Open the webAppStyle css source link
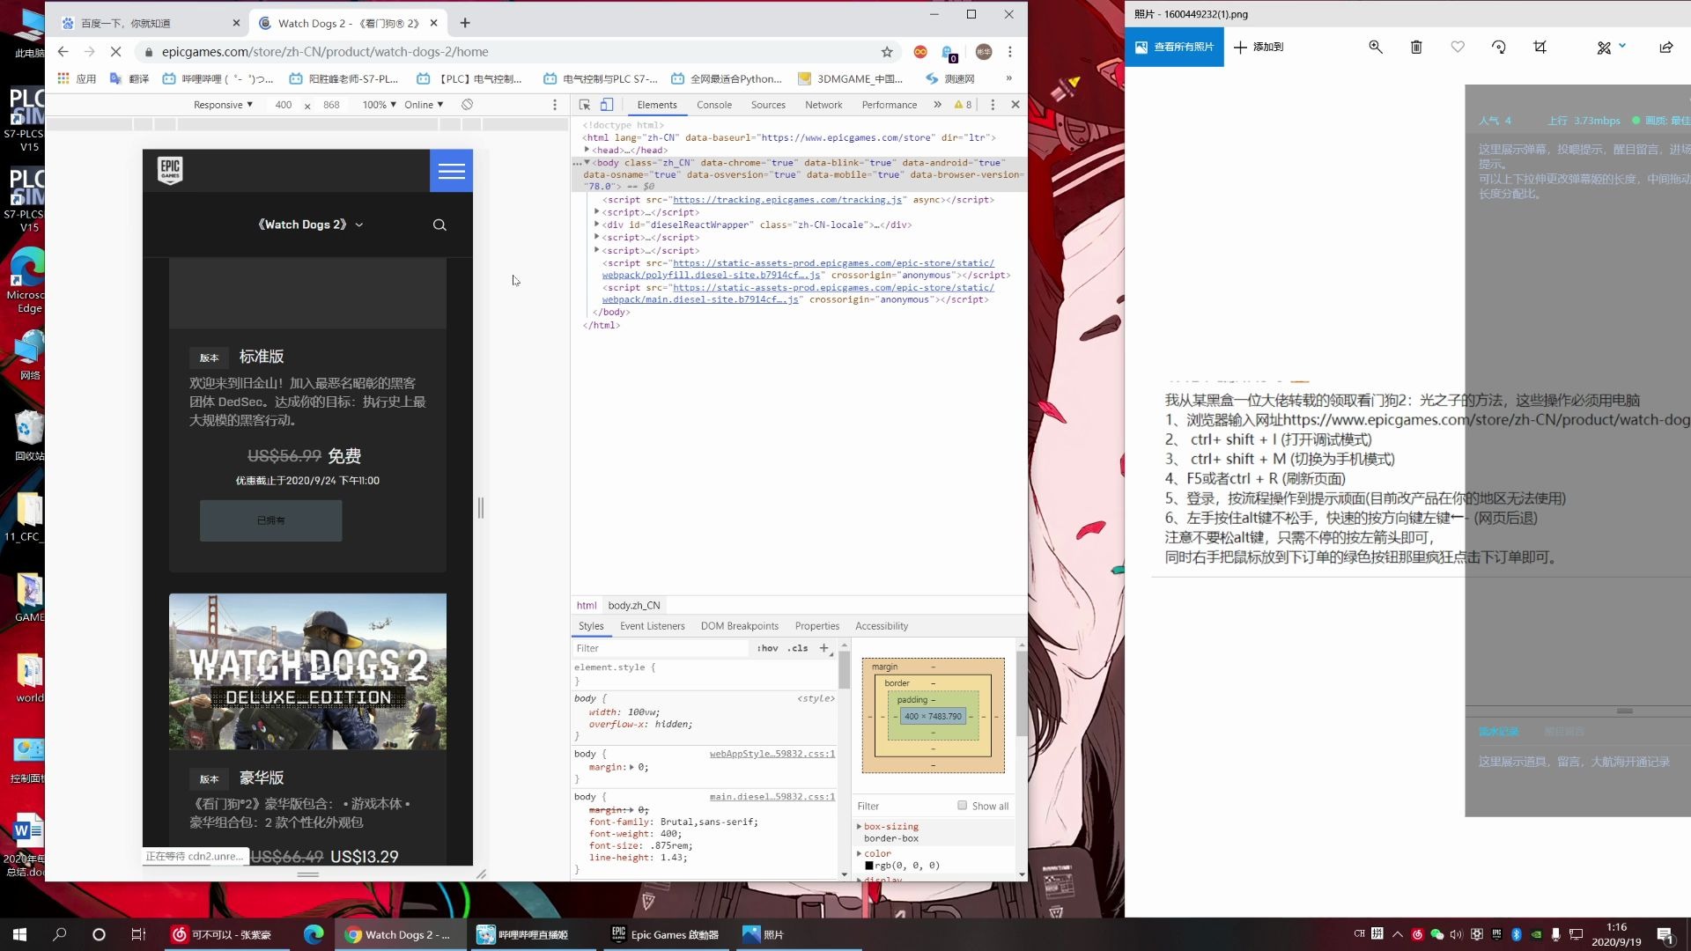Viewport: 1691px width, 951px height. pyautogui.click(x=772, y=754)
